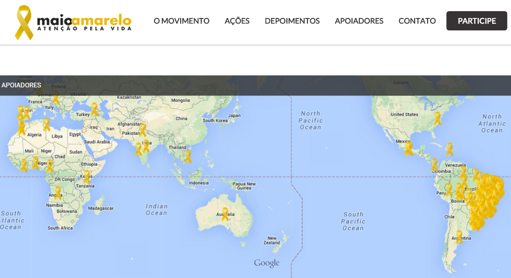The height and width of the screenshot is (278, 511).
Task: Click the New Zealand map label
Action: click(272, 241)
